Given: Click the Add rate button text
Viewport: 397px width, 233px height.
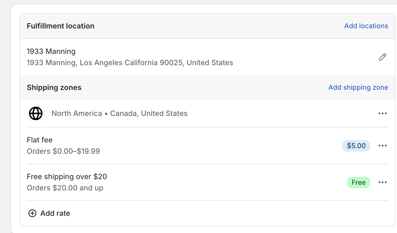Looking at the screenshot, I should tap(55, 213).
